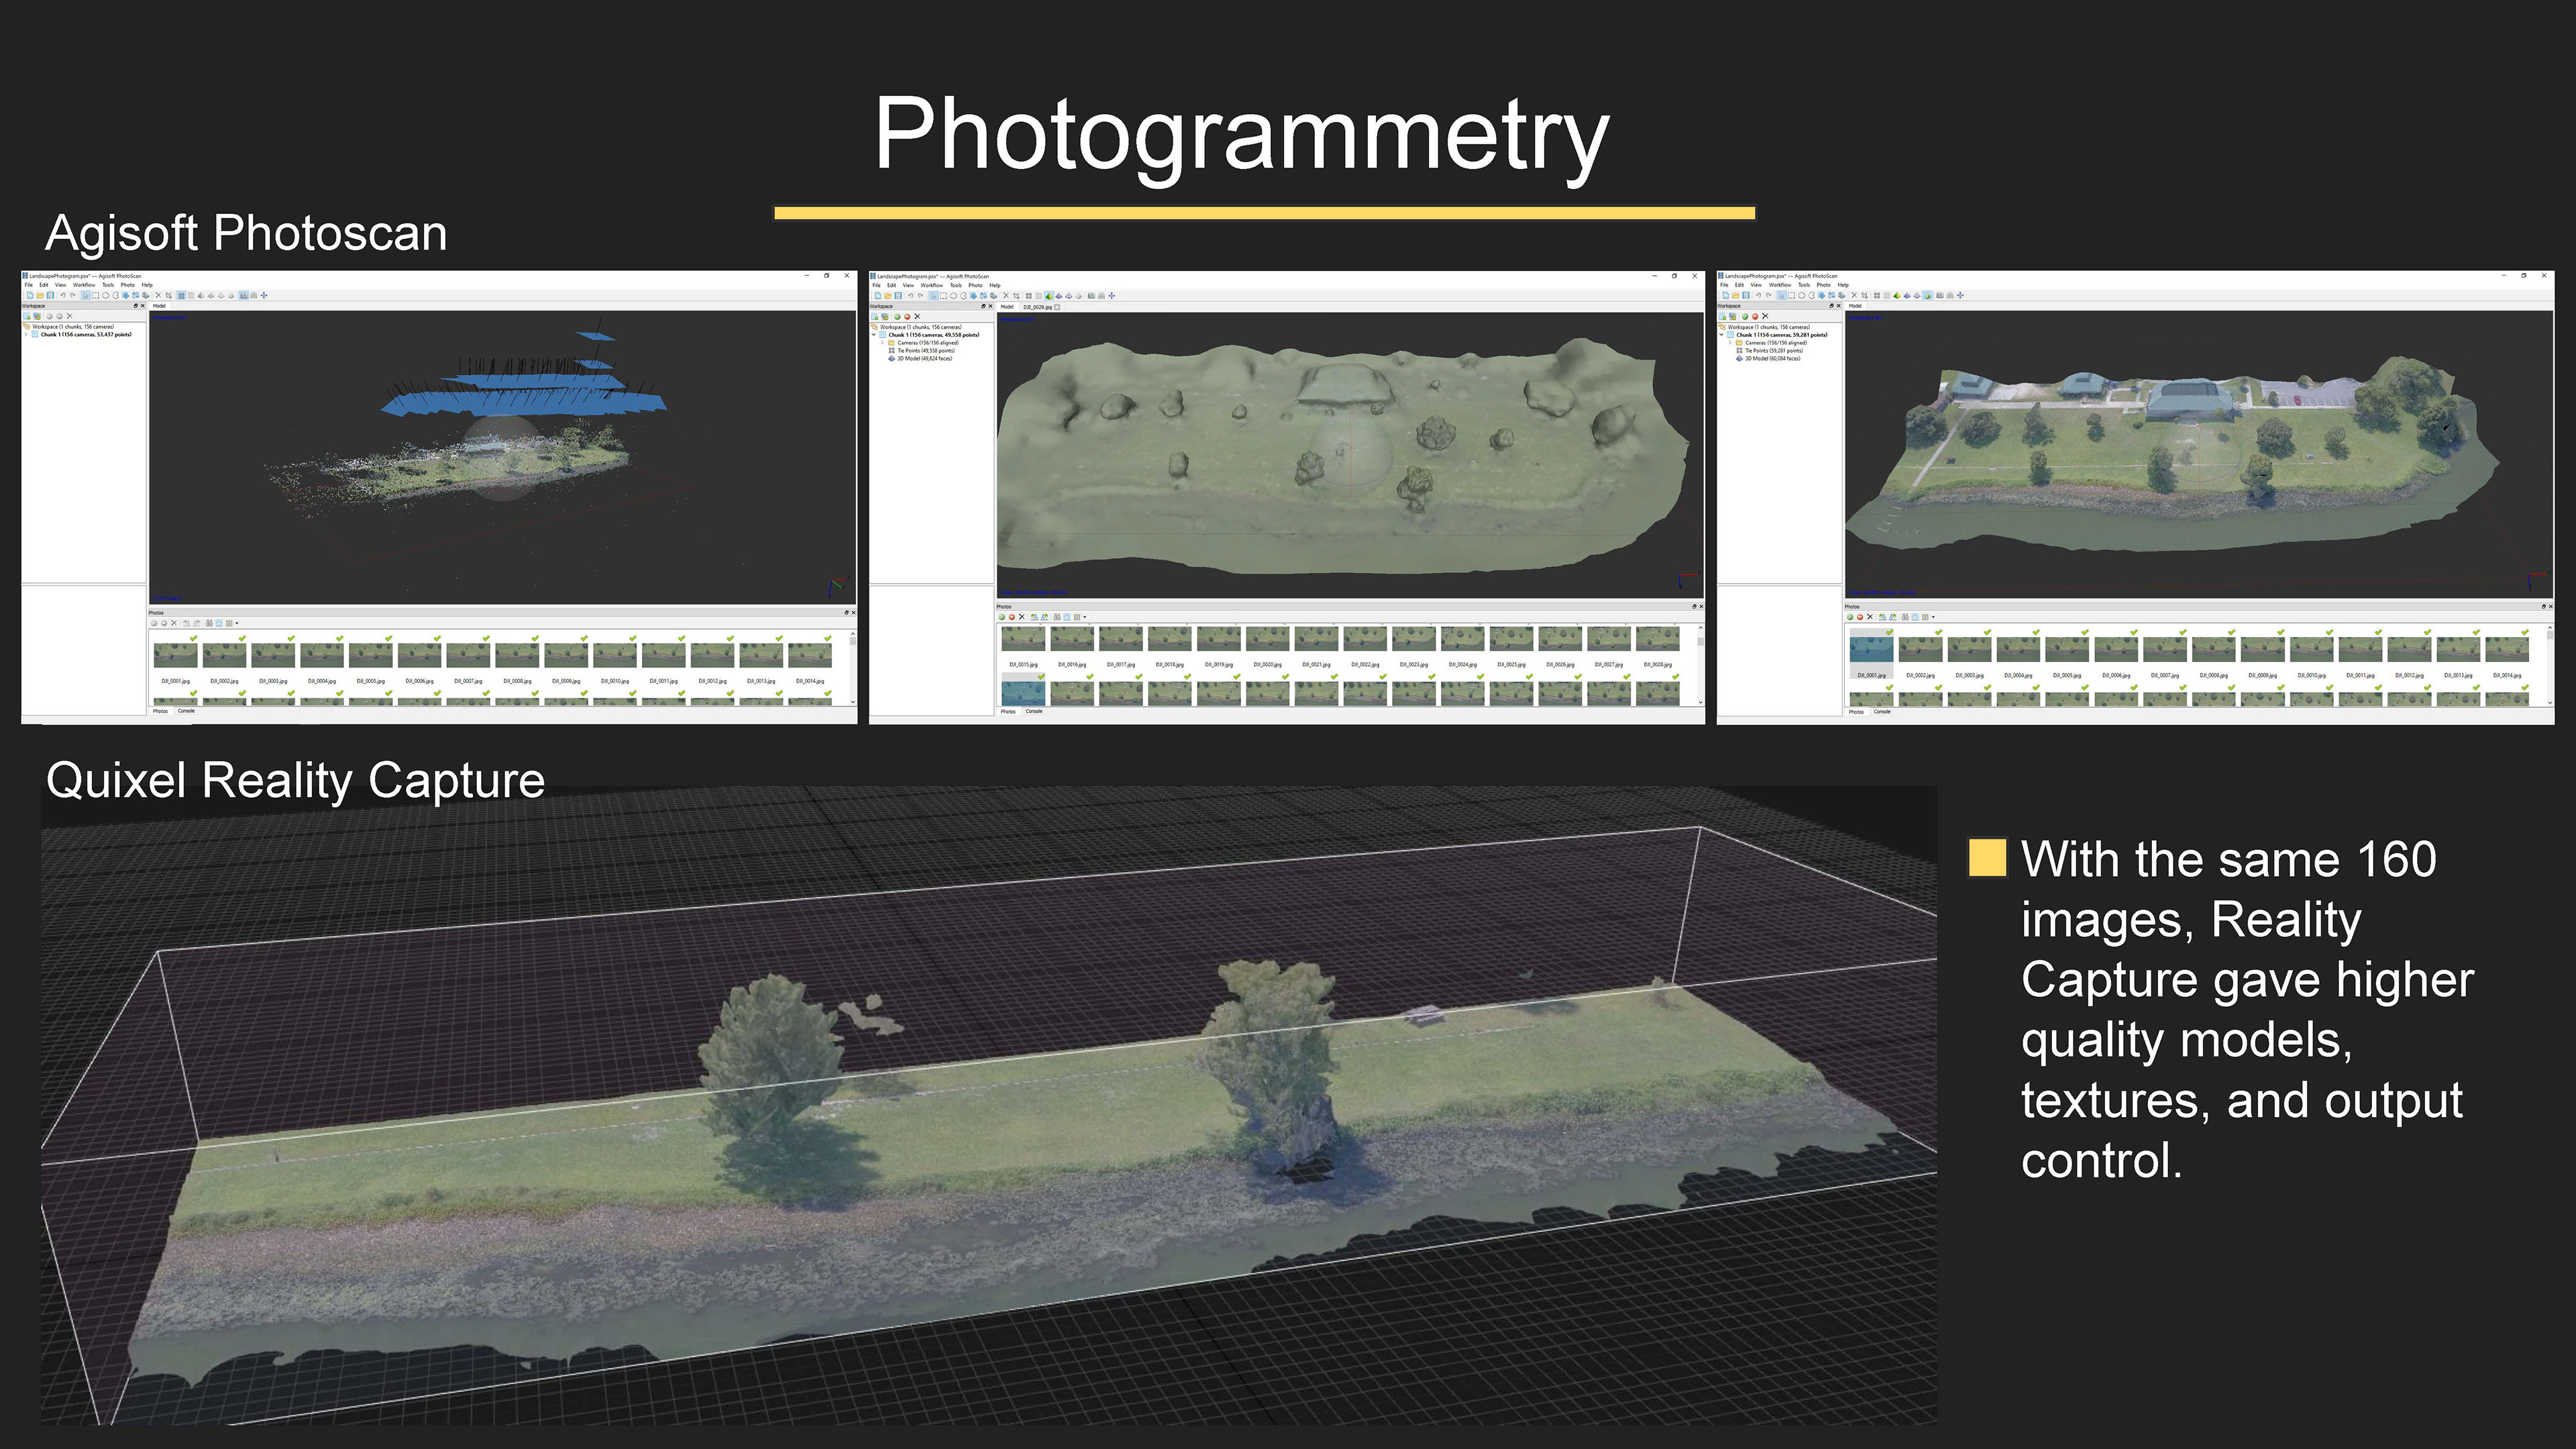Screen dimensions: 2576x1449
Task: Expand Cameras folder in middle window tree
Action: pyautogui.click(x=883, y=343)
